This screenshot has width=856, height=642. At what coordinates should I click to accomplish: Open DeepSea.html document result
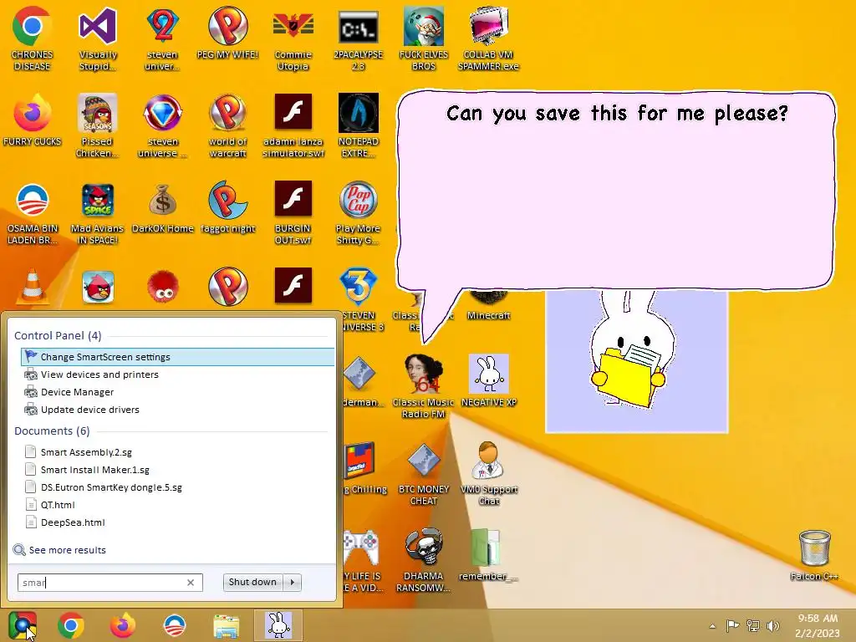click(x=178, y=522)
